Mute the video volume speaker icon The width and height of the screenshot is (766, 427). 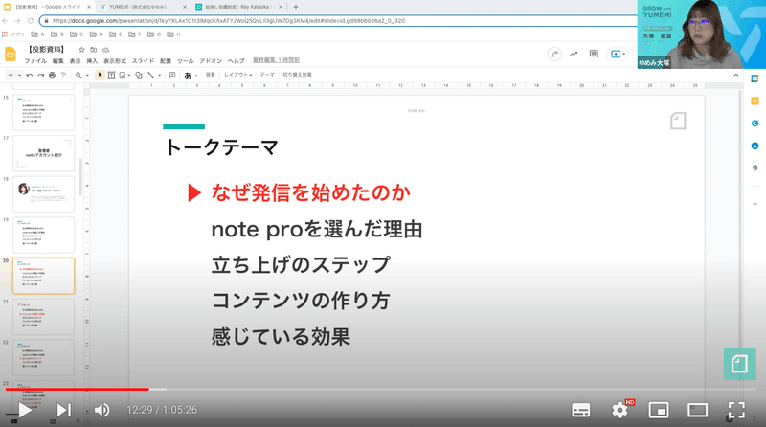101,410
